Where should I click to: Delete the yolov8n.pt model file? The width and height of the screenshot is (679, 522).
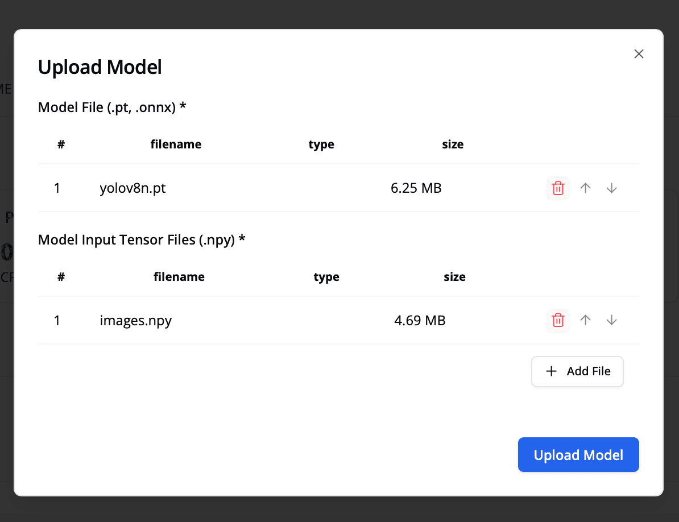pos(558,188)
